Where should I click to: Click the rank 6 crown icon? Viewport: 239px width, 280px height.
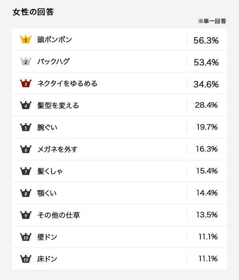pyautogui.click(x=25, y=149)
